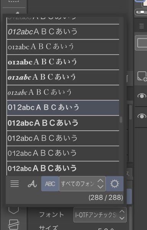Open the すべてのフォント filter dropdown

[82, 184]
